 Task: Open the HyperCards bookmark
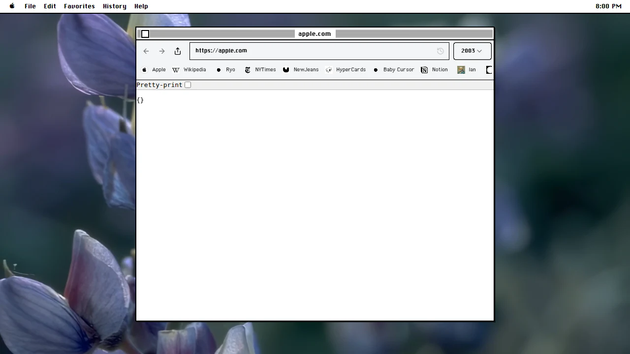click(x=346, y=70)
